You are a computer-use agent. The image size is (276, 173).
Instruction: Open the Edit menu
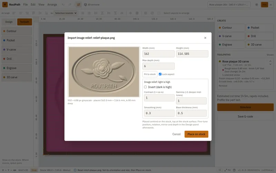33,4
